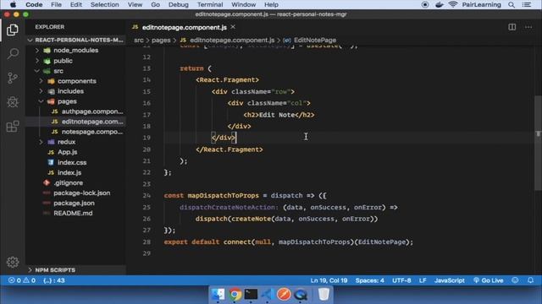
Task: Open the Explorer view in activity bar
Action: pos(13,30)
